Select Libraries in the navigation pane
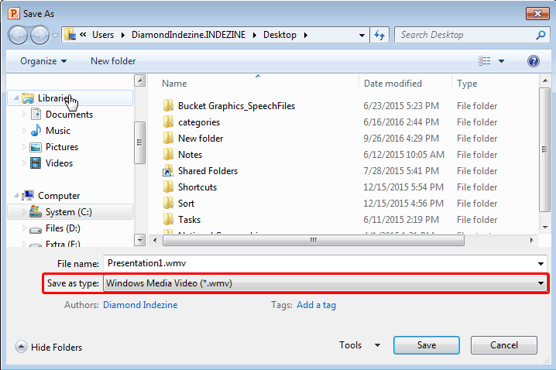556x370 pixels. 70,98
